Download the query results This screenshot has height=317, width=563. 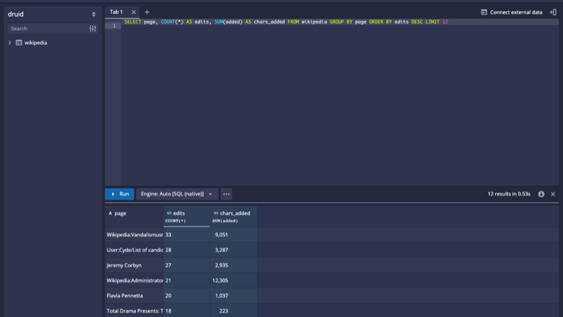[x=541, y=194]
